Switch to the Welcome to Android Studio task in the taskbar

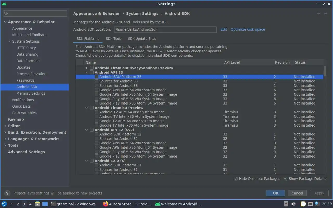178,204
